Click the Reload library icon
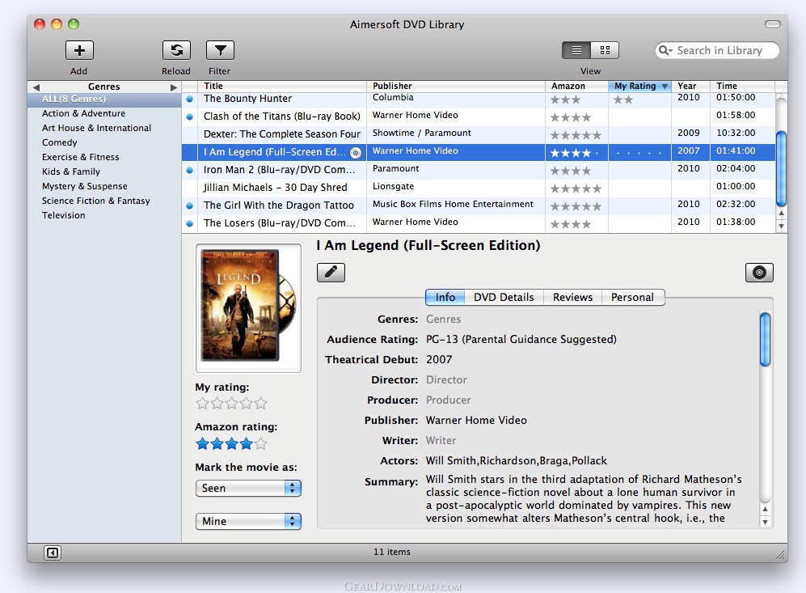 tap(176, 50)
